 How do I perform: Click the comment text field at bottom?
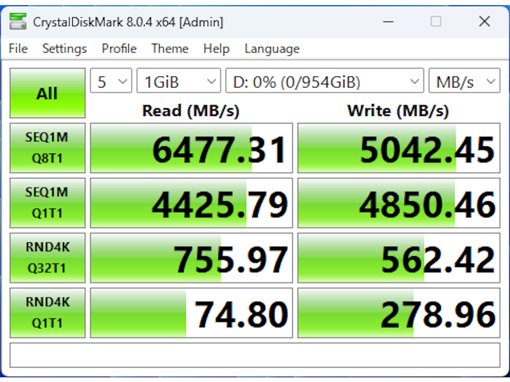[255, 355]
